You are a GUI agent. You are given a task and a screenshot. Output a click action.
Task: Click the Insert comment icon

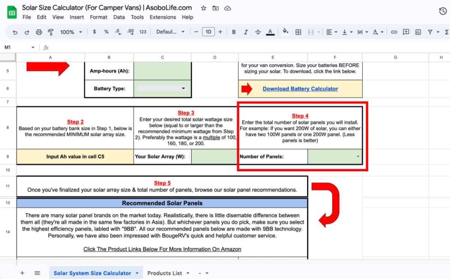pos(406,32)
